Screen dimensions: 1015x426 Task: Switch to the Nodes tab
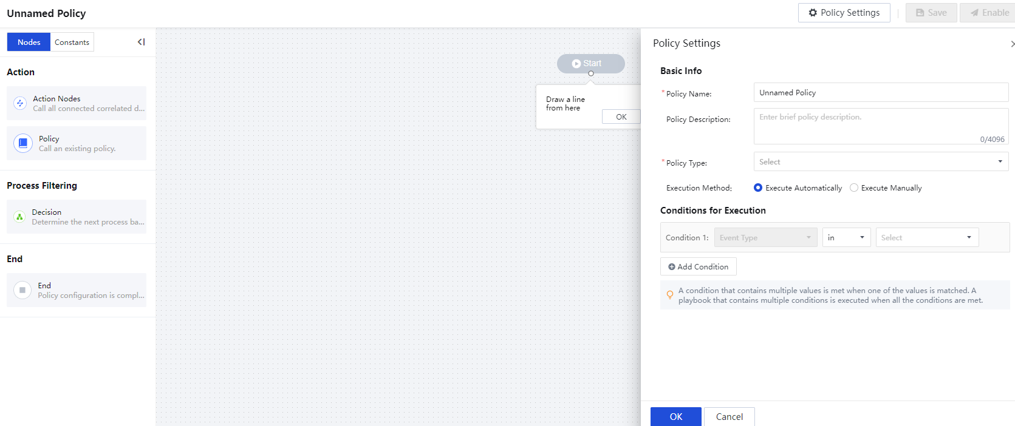point(29,42)
